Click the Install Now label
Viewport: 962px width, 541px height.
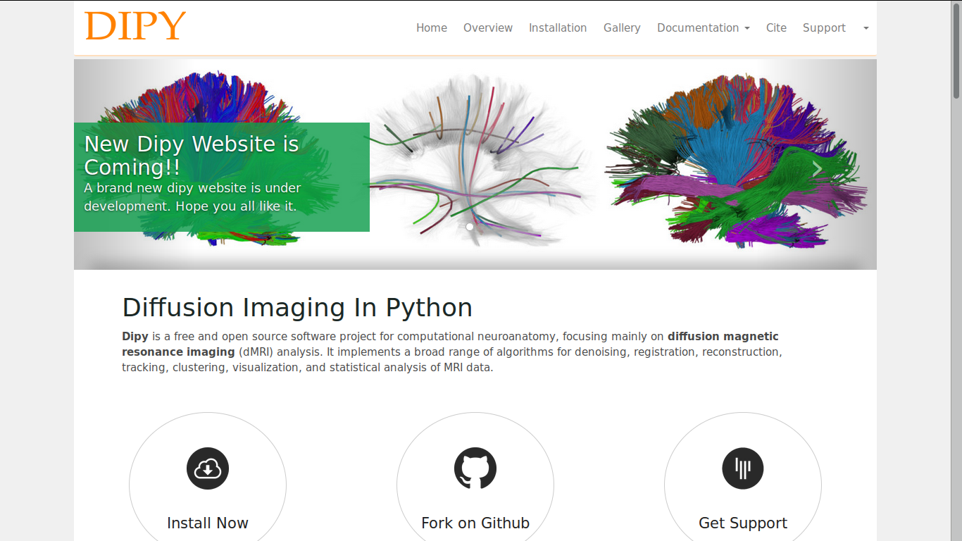click(208, 523)
